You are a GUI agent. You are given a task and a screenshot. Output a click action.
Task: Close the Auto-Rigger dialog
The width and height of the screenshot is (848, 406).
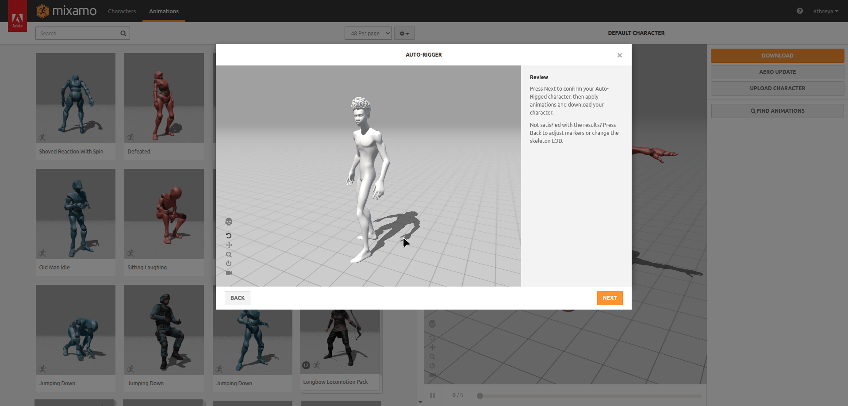[620, 55]
